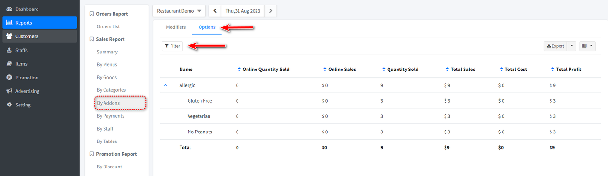Click the Filter button

pyautogui.click(x=172, y=46)
